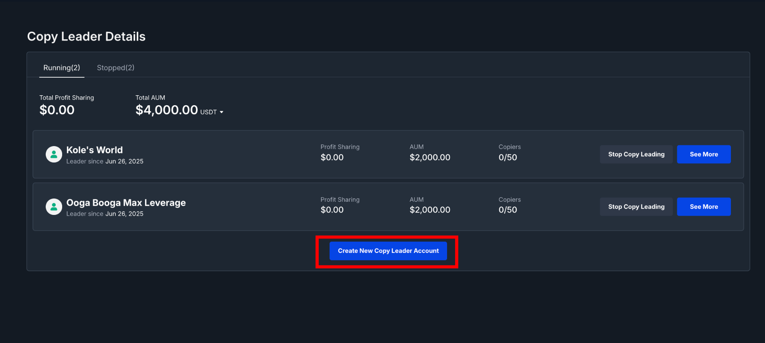Click Ooga Booga's Profit Sharing $0.00 value
765x343 pixels.
(x=332, y=210)
